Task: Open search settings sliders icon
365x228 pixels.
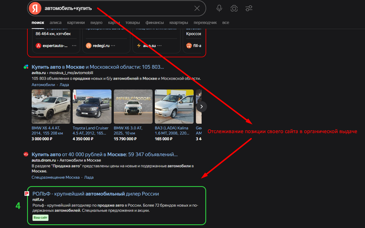Action: [x=249, y=8]
